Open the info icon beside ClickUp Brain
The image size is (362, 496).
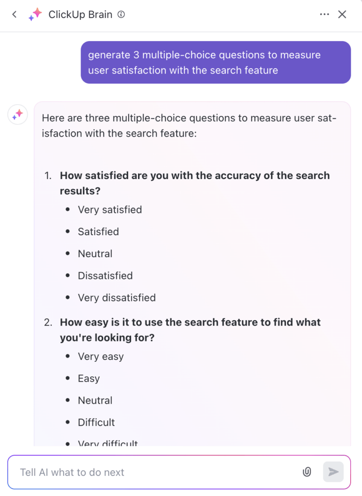point(121,15)
